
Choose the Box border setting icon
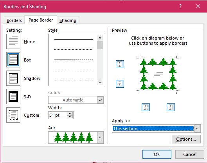point(13,60)
